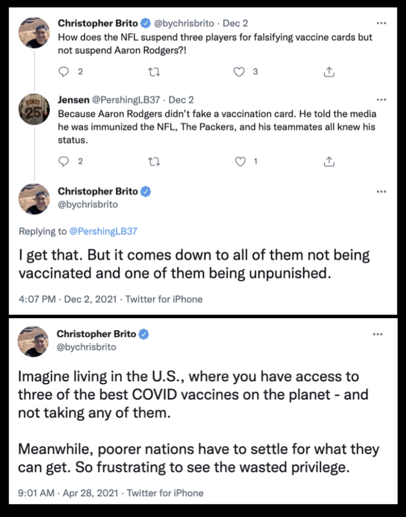Share the first Christopher Brito tweet

[329, 72]
